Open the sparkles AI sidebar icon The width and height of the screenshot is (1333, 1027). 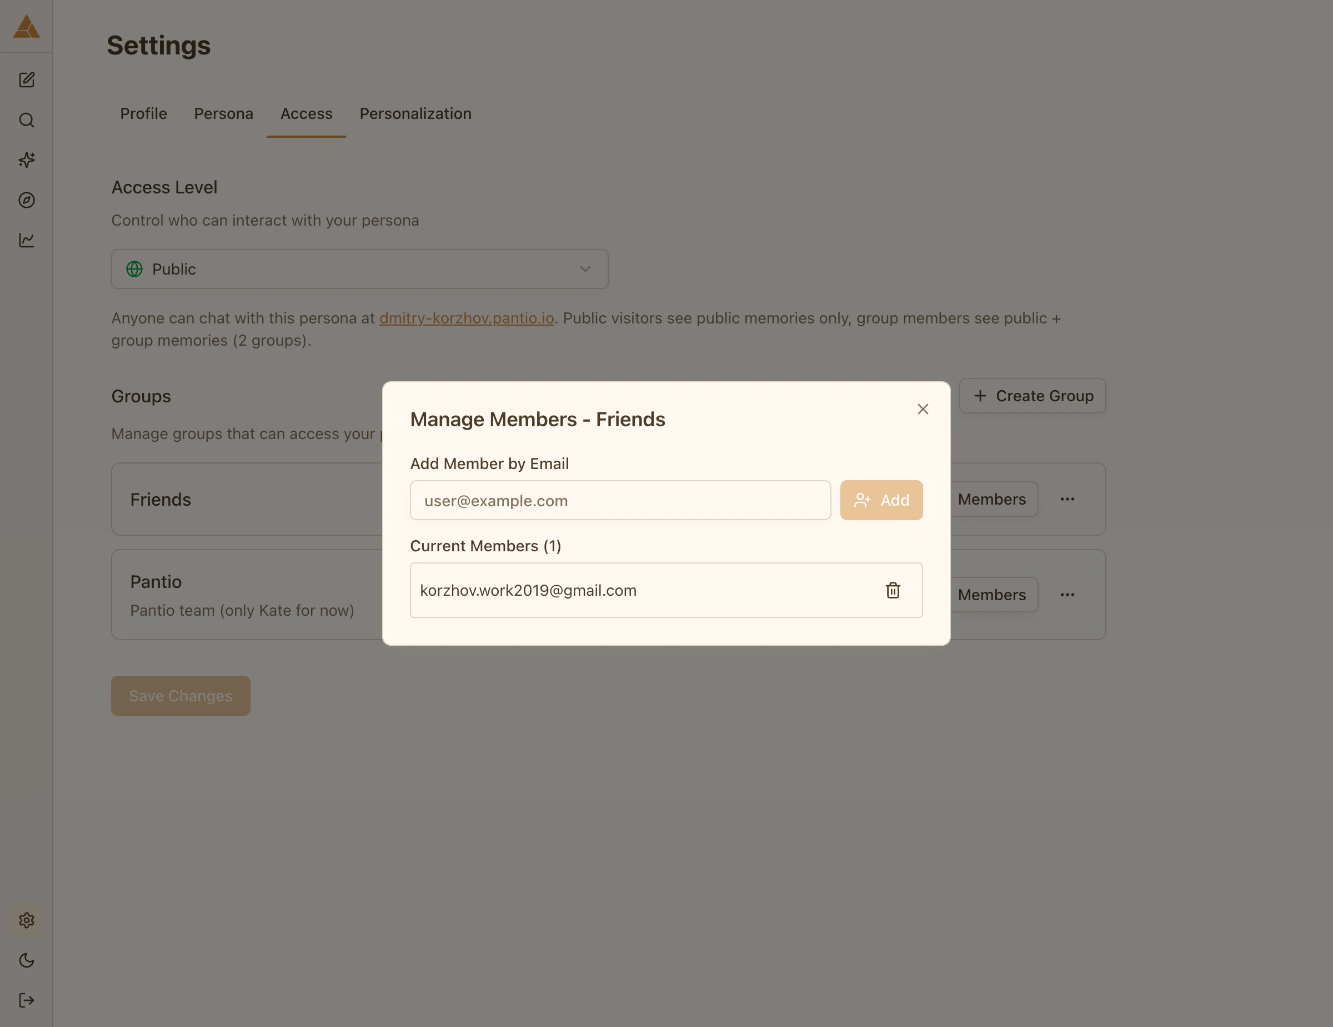(x=26, y=160)
